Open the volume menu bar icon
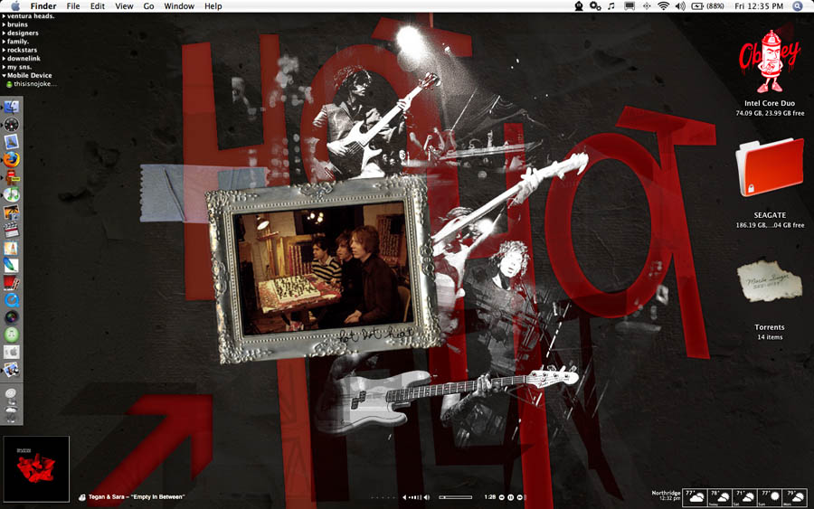This screenshot has width=814, height=509. pos(679,6)
